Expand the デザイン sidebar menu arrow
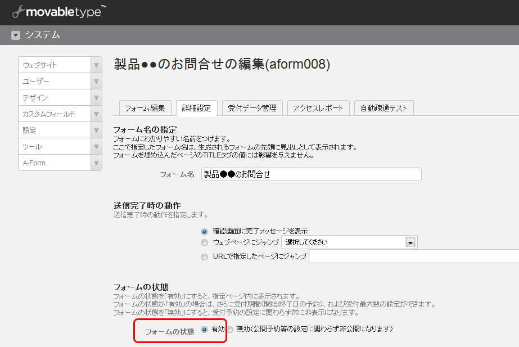This screenshot has width=519, height=347. point(96,98)
